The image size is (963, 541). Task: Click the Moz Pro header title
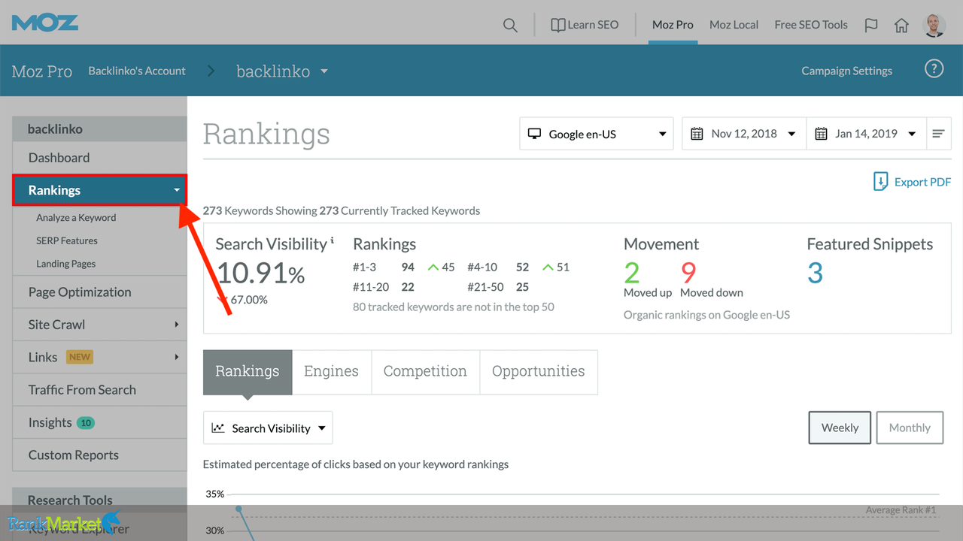(x=42, y=71)
